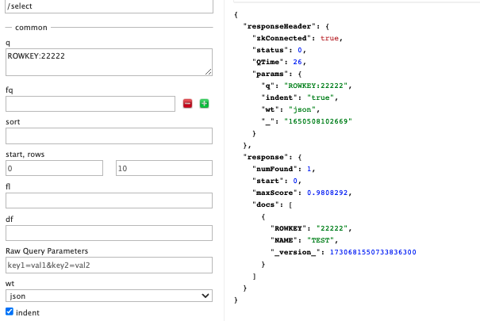Select the rows count field

(x=164, y=168)
